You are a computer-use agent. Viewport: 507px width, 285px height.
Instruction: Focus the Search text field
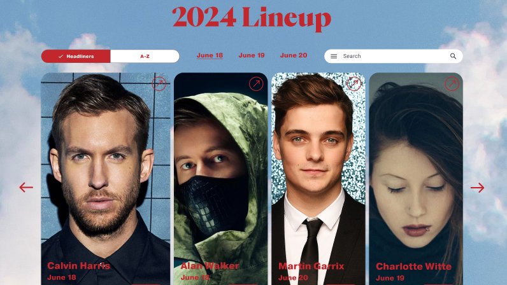click(x=394, y=56)
